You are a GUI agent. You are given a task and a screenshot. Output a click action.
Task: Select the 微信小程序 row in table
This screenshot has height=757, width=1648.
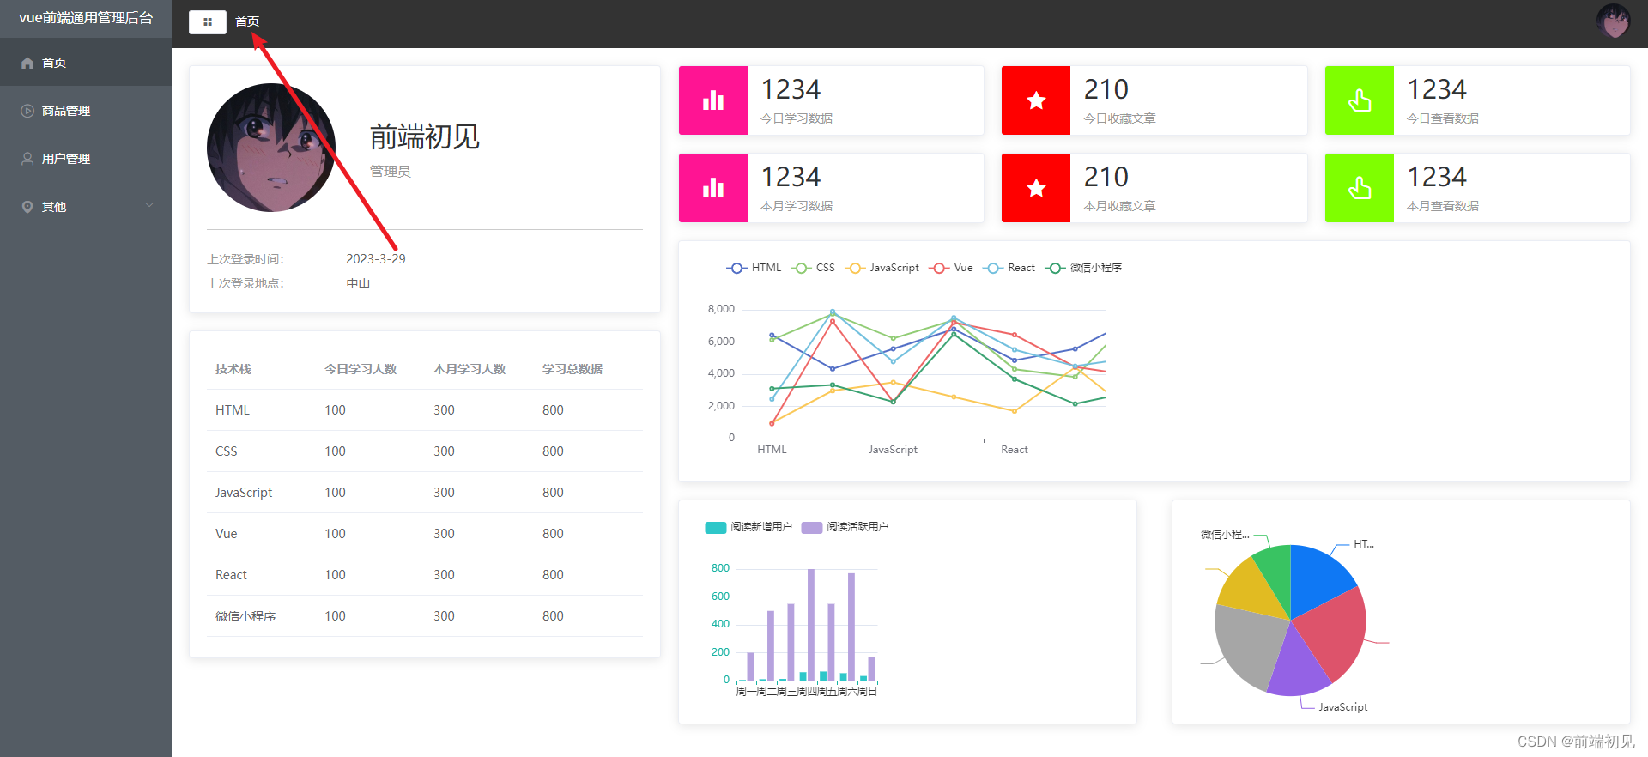(x=425, y=616)
